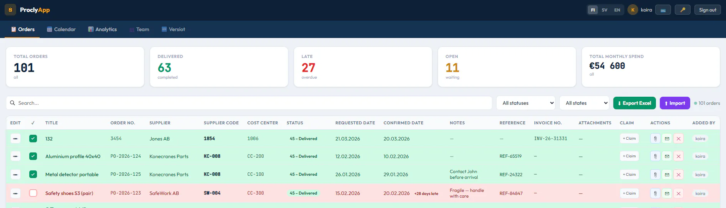Open the Team tab
Viewport: 726px width, 208px height.
[x=139, y=29]
